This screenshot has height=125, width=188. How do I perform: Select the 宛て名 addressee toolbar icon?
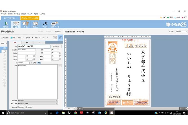pyautogui.click(x=16, y=24)
